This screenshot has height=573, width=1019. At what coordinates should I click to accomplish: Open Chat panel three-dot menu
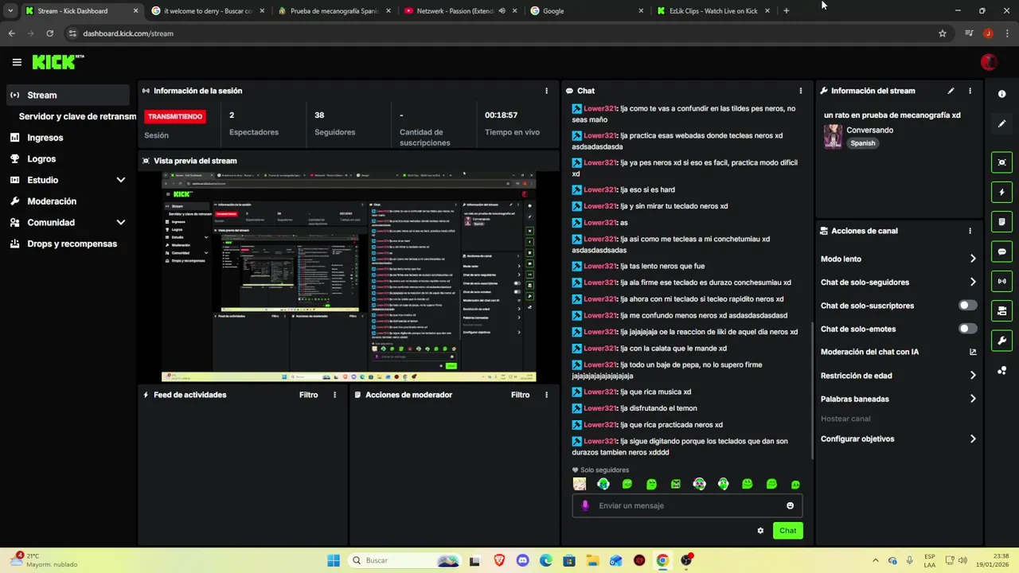[x=801, y=91]
